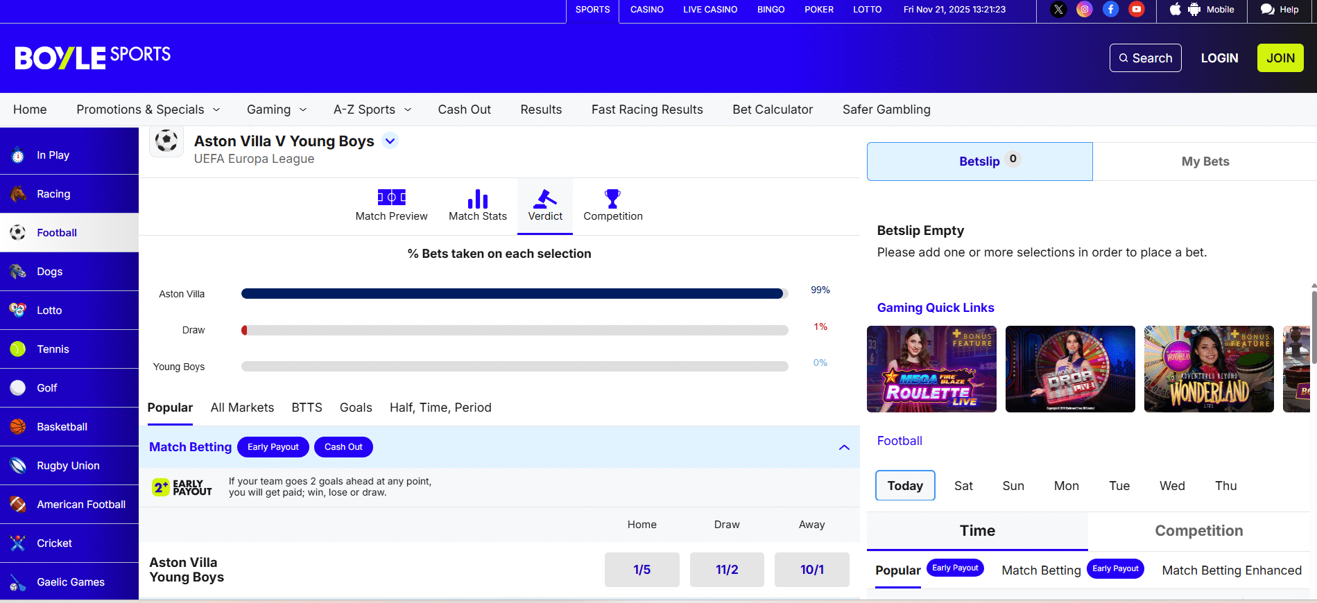Open the My Bets tab

pyautogui.click(x=1205, y=161)
